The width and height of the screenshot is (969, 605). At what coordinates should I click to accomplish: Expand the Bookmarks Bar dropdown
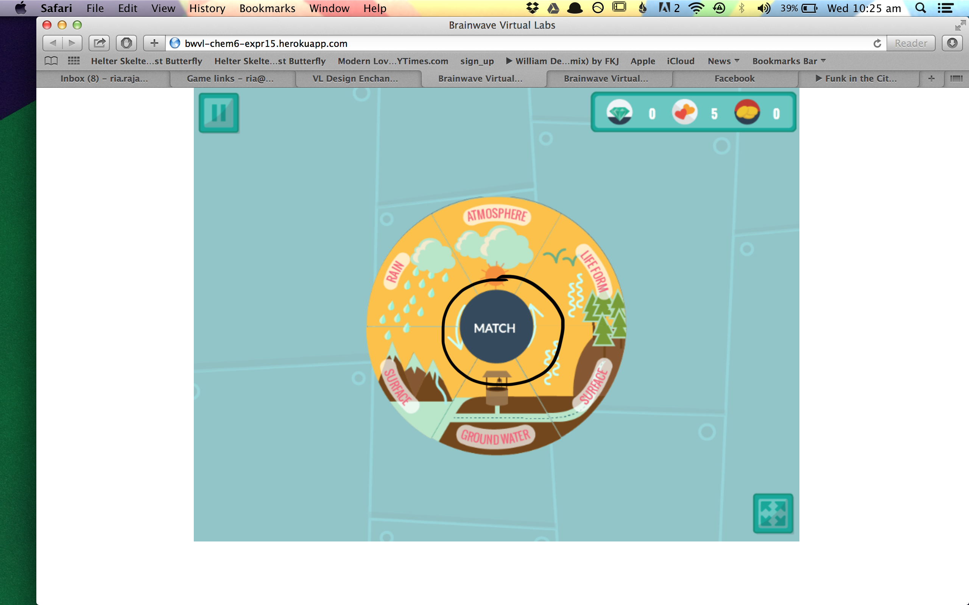(x=789, y=61)
